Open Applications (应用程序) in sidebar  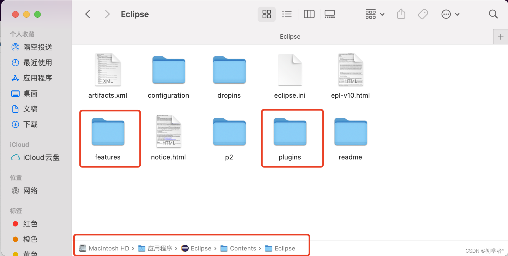pos(32,78)
